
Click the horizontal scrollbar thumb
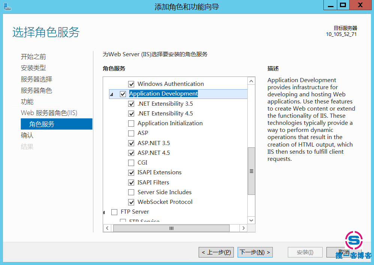click(x=171, y=228)
